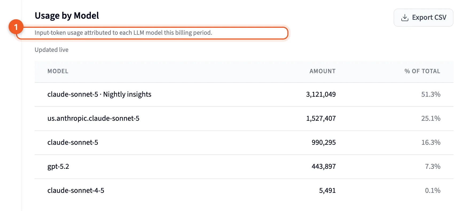The height and width of the screenshot is (211, 462).
Task: Click the % OF TOTAL column header
Action: point(422,71)
